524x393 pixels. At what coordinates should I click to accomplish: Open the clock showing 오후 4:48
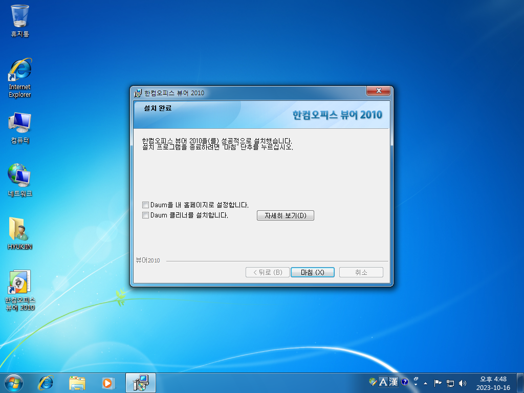[493, 383]
